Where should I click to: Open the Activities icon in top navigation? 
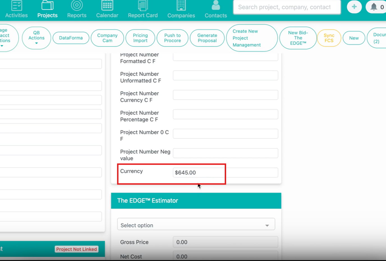(17, 6)
